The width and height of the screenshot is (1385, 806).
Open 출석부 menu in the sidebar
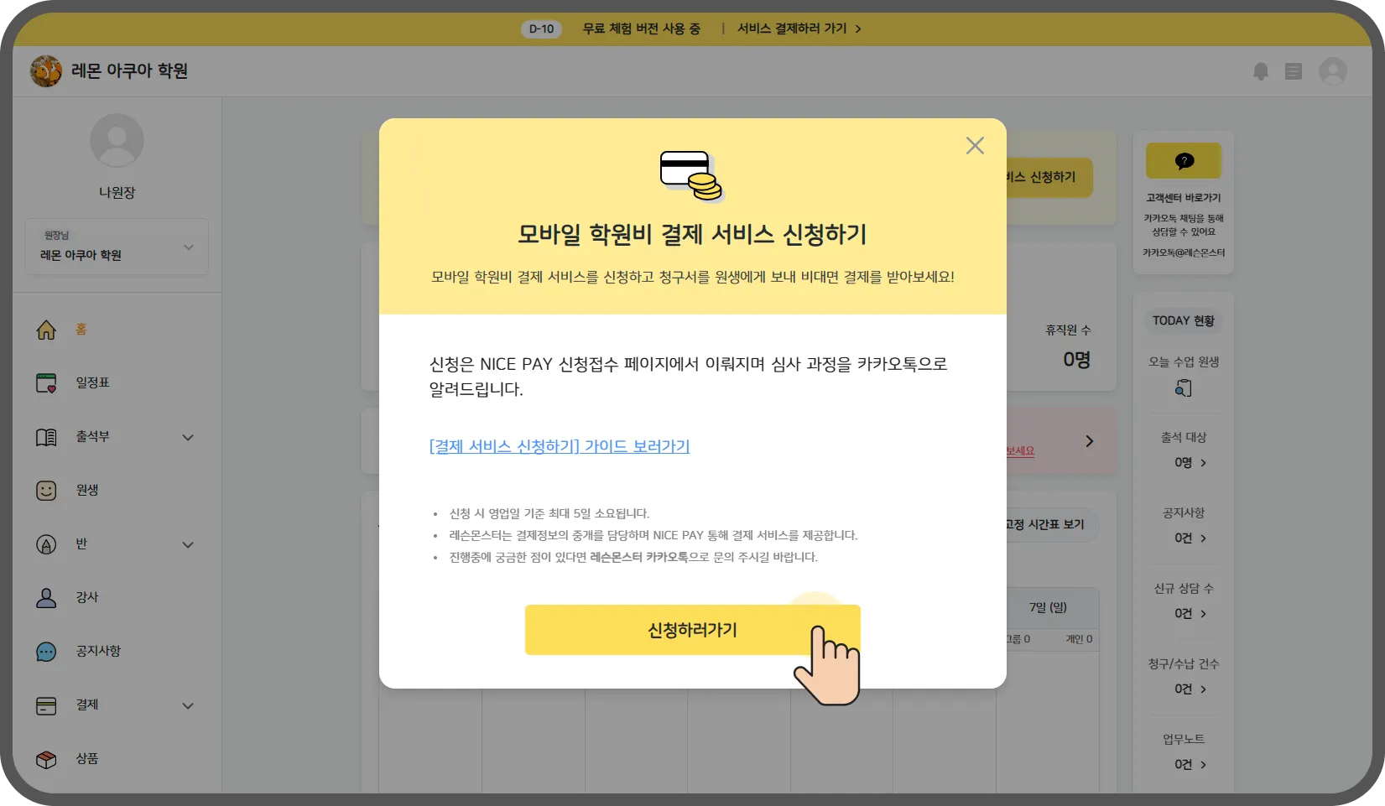click(x=117, y=437)
